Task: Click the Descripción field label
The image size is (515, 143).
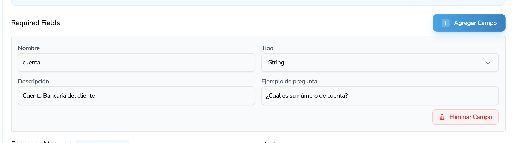Action: pos(33,81)
